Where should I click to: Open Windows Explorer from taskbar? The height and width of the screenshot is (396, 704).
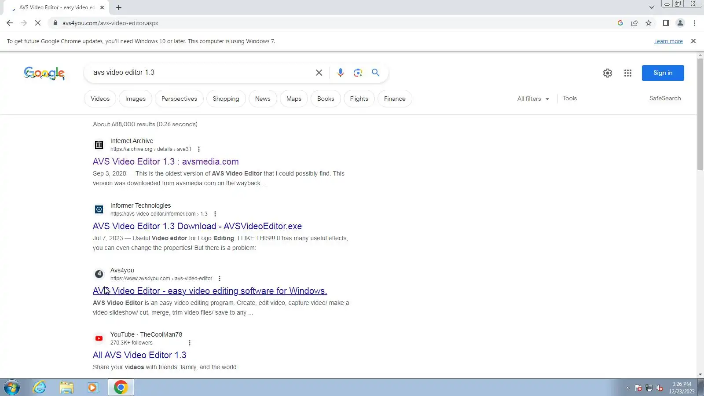click(x=66, y=388)
